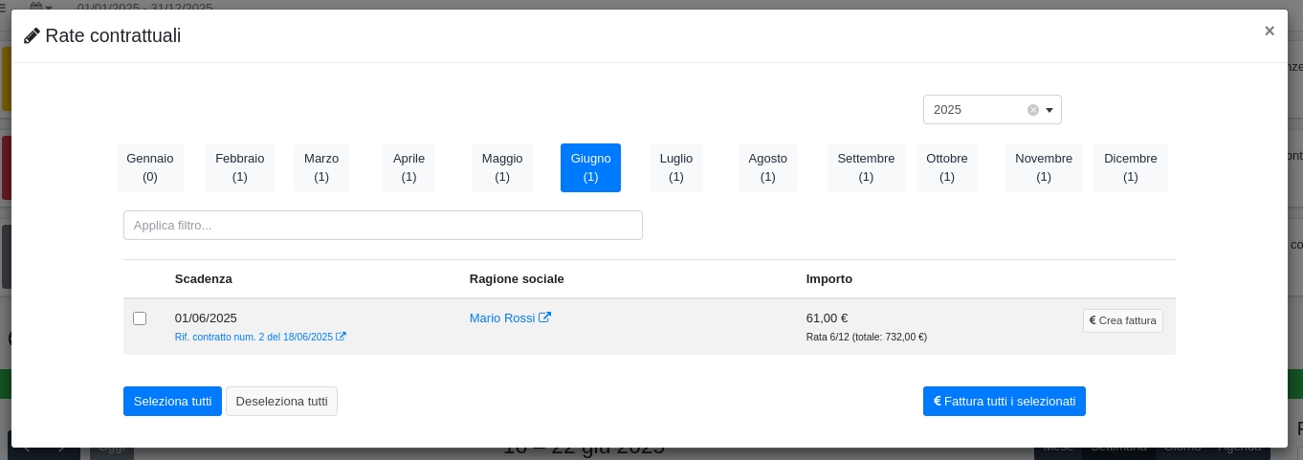View the Maggio installments tab
The image size is (1303, 460).
tap(502, 167)
